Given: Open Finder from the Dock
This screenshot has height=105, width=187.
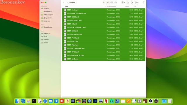Looking at the screenshot, I should (17, 101).
